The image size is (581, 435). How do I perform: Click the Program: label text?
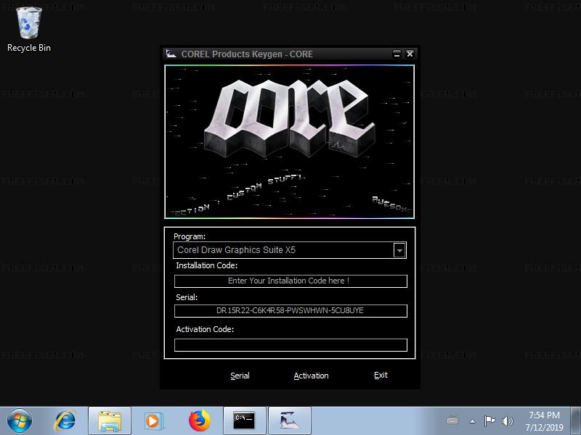(190, 237)
